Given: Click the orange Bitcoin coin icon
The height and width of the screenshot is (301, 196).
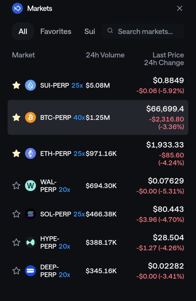Looking at the screenshot, I should 31,118.
